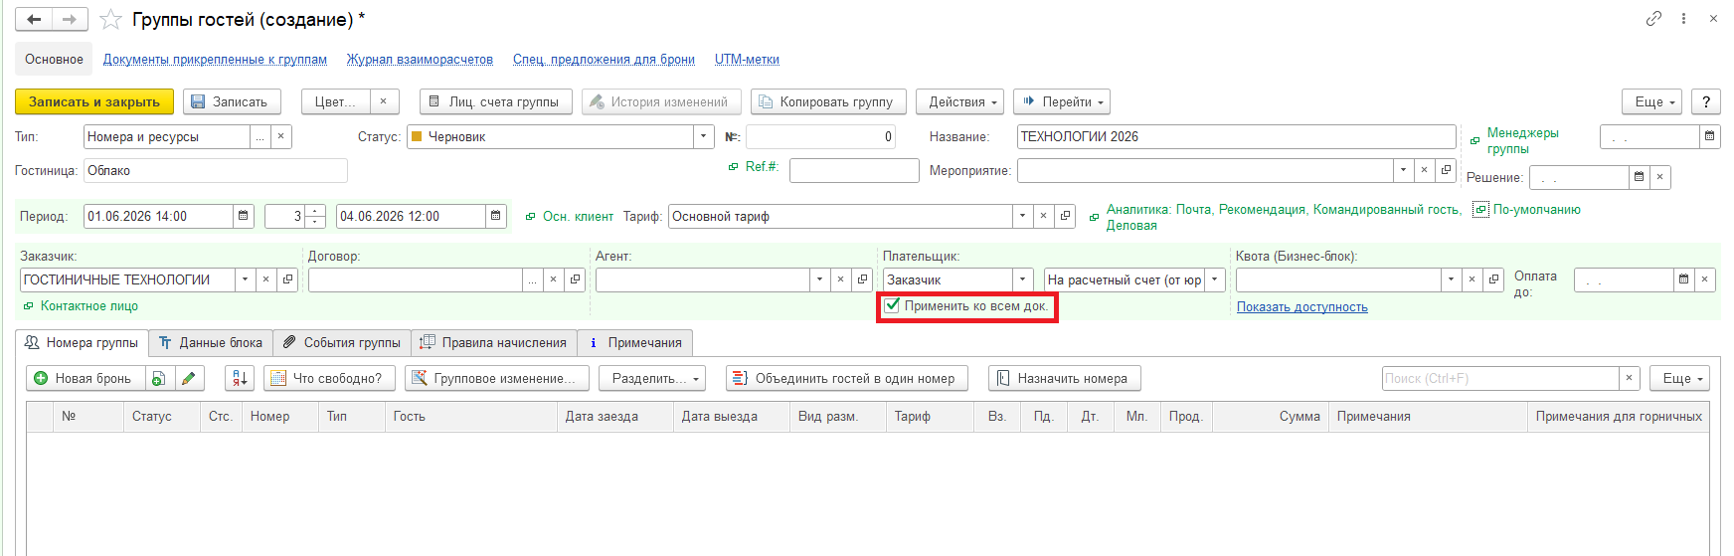The width and height of the screenshot is (1734, 556).
Task: Go back with the left arrow
Action: click(x=34, y=19)
